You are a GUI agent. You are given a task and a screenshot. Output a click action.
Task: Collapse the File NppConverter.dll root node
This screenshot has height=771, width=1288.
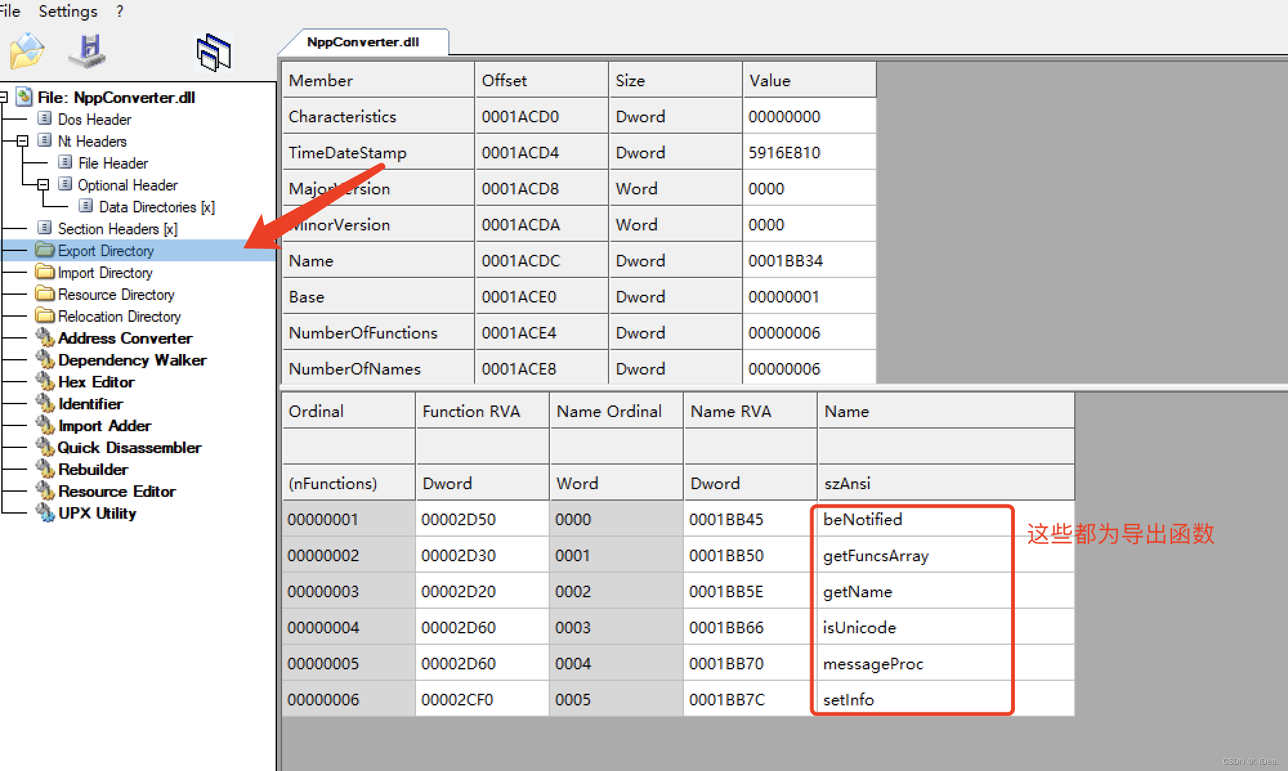[3, 97]
